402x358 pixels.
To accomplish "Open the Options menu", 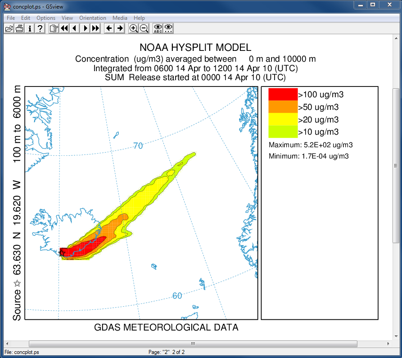I will [46, 18].
